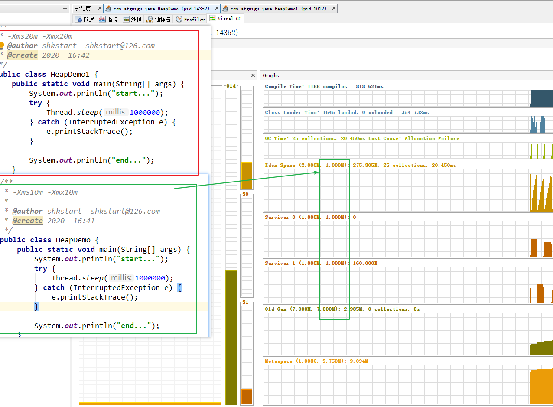Click inside the Metaspace graph
The width and height of the screenshot is (553, 407).
pos(407,384)
